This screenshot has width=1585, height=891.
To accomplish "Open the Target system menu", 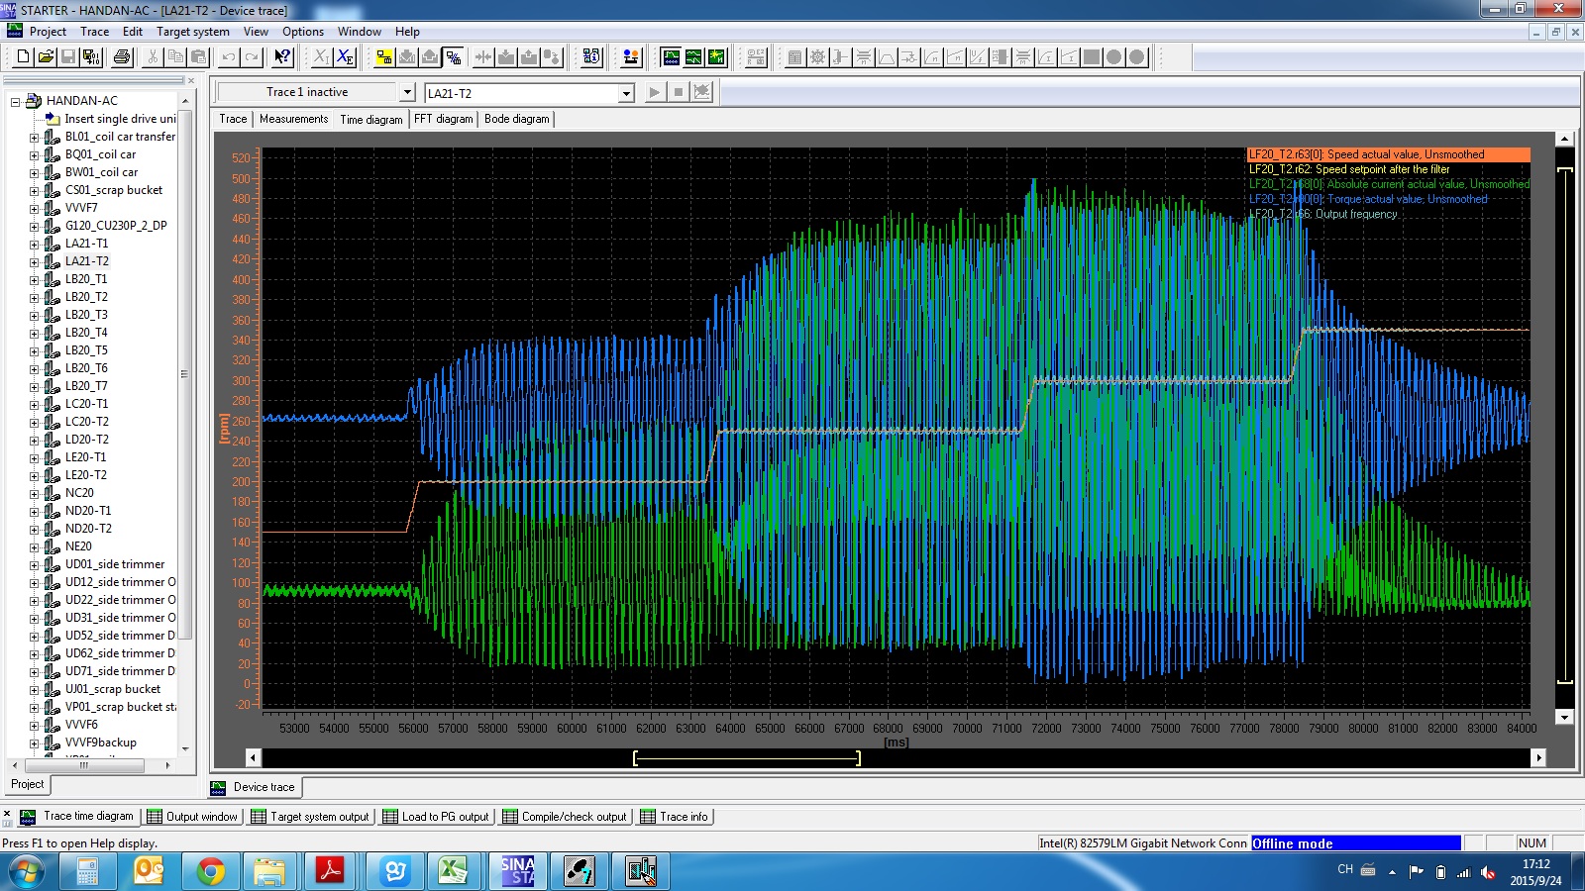I will click(192, 32).
